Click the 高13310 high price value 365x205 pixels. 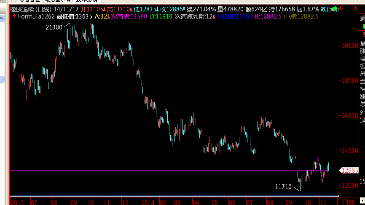(118, 9)
